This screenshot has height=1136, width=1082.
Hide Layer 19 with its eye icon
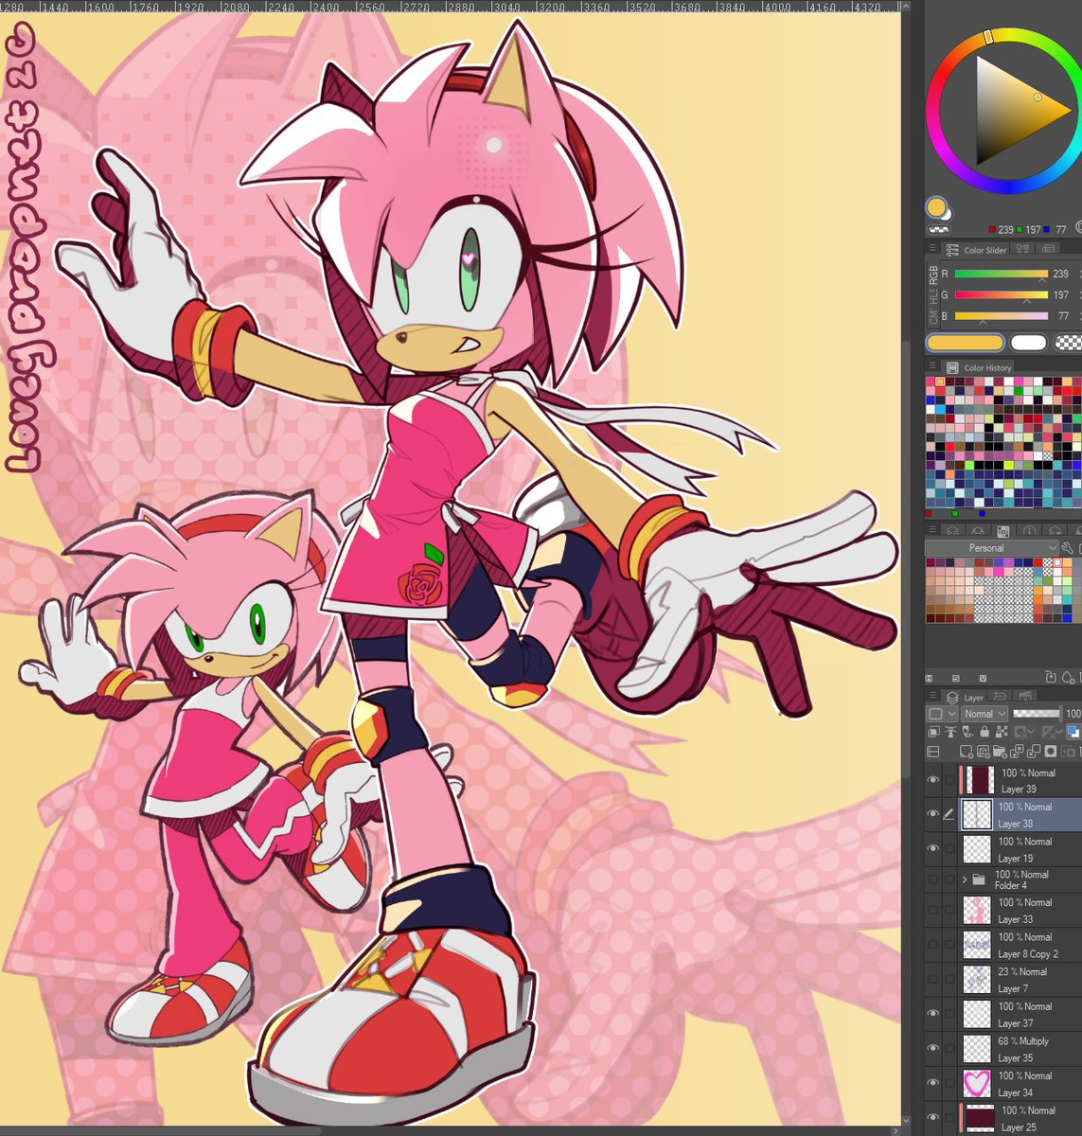pos(933,848)
